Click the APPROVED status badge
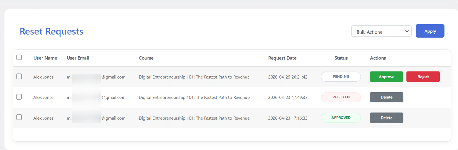 [x=341, y=118]
